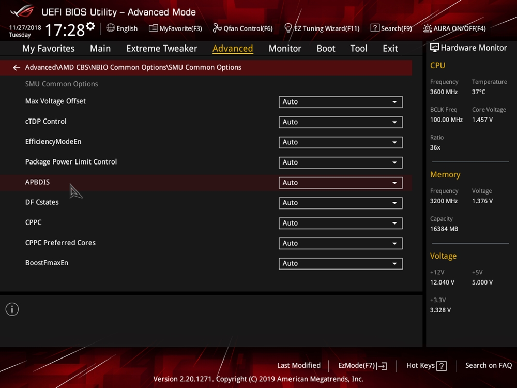The image size is (517, 388).
Task: Open the Monitor tab
Action: coord(285,49)
